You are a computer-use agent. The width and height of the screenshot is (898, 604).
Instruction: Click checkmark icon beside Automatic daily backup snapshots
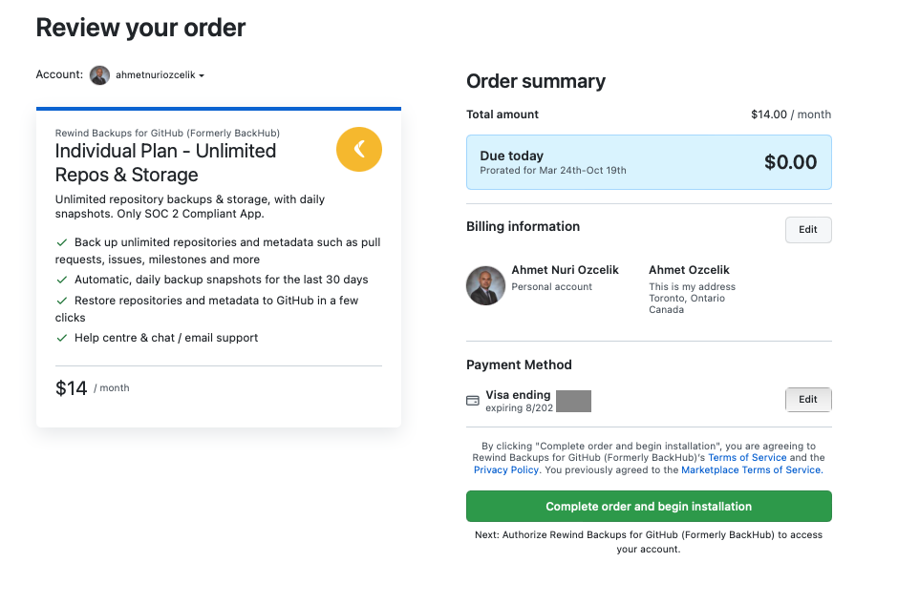point(62,280)
